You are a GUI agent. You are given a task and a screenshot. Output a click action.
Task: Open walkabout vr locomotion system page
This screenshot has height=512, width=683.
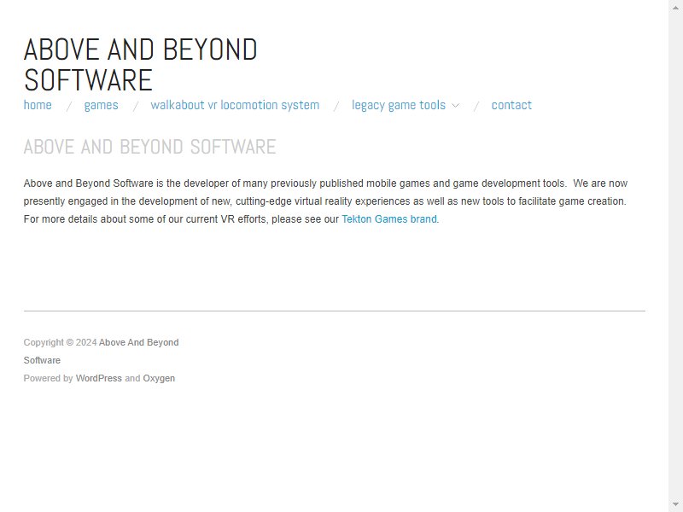235,105
